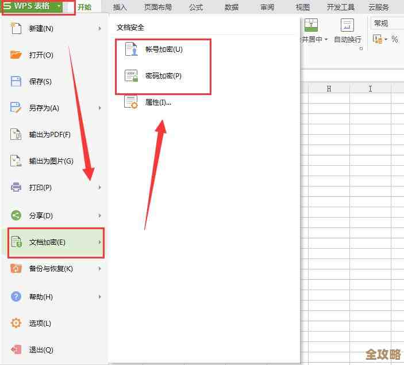Open the 常规 number format combo box
404x365 pixels.
[x=387, y=24]
